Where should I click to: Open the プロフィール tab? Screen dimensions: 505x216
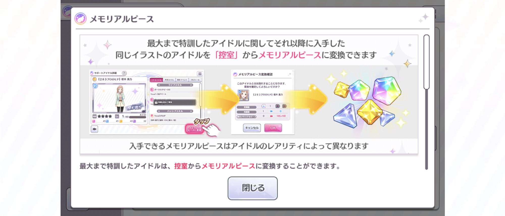(x=195, y=80)
